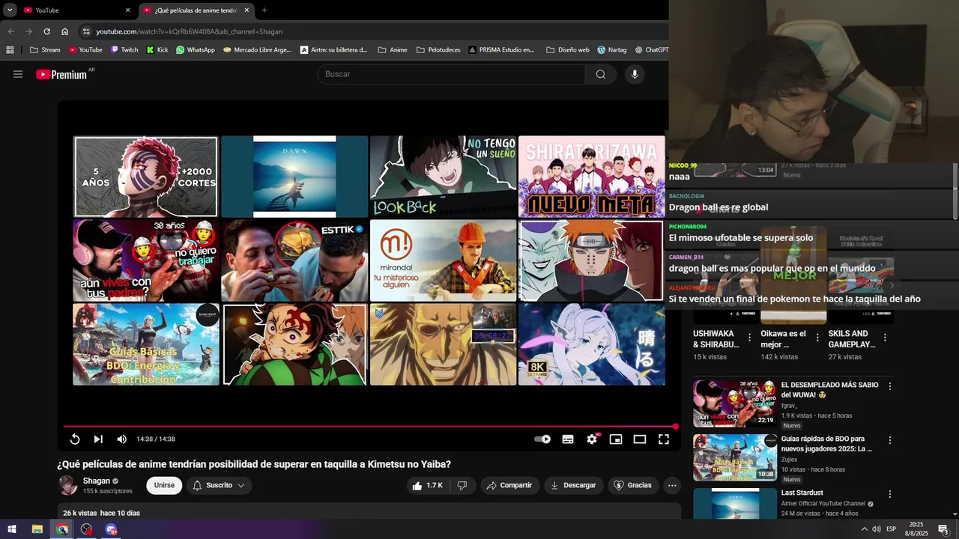Replay the finished video

75,439
